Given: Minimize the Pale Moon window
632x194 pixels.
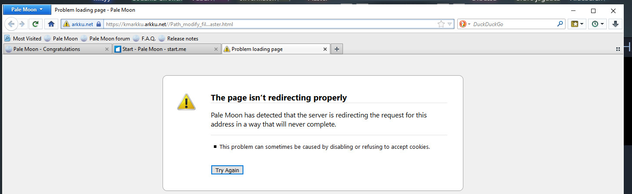Looking at the screenshot, I should click(573, 11).
